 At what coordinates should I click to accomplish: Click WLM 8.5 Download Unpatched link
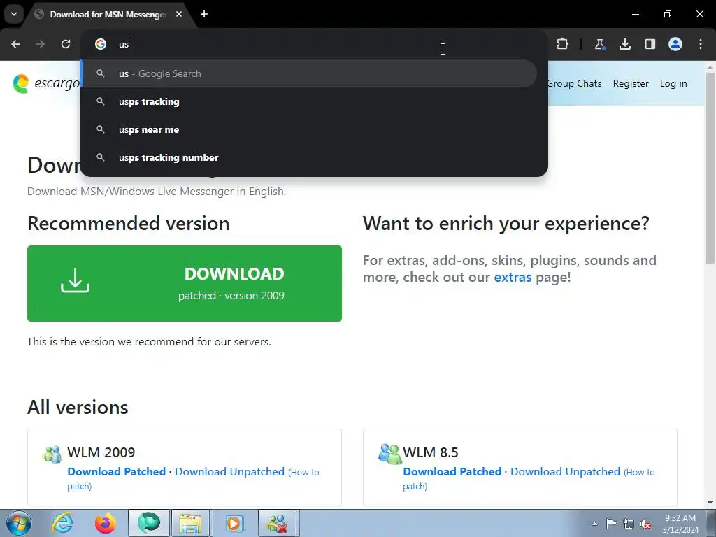pyautogui.click(x=565, y=472)
